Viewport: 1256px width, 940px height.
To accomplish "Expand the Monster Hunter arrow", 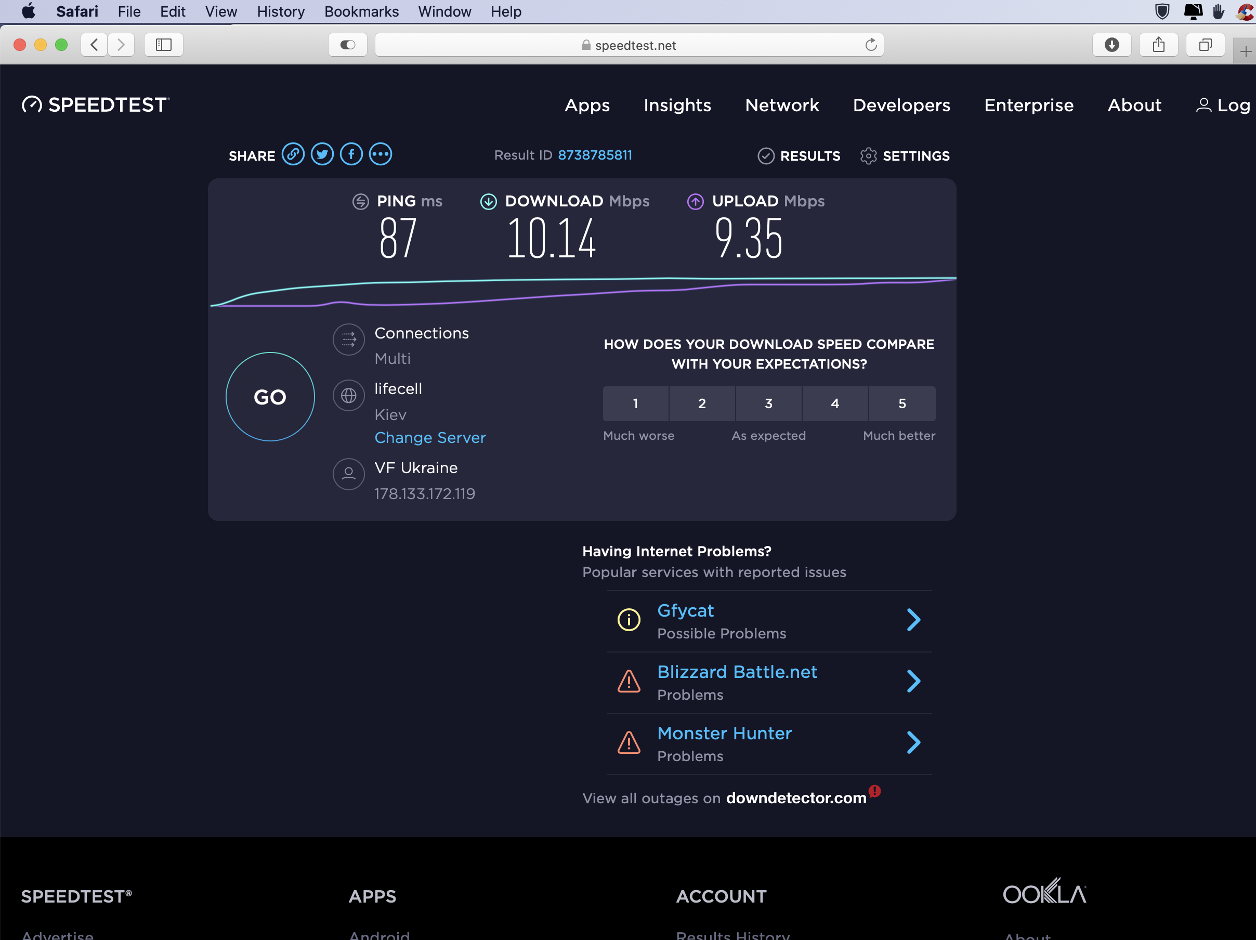I will 913,742.
